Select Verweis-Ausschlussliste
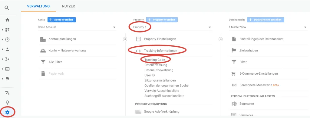Screen dimensions: 310x118 (162, 91)
